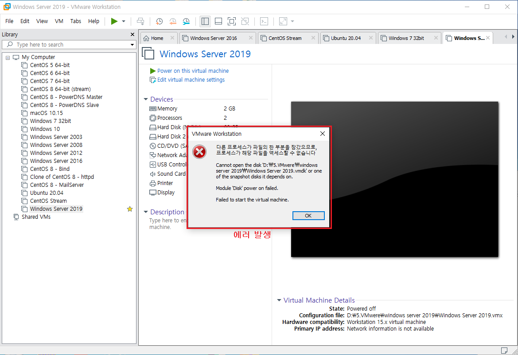Collapse the Devices section
Image resolution: width=518 pixels, height=355 pixels.
146,99
